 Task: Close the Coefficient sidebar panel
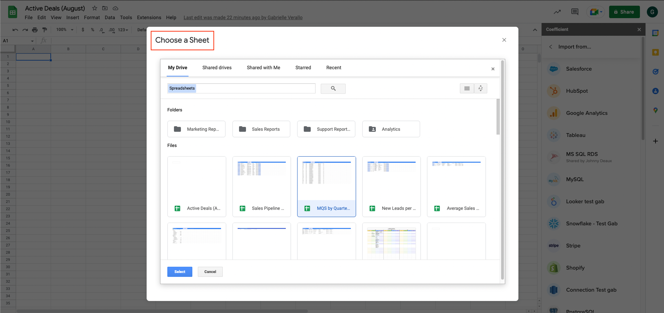click(639, 29)
